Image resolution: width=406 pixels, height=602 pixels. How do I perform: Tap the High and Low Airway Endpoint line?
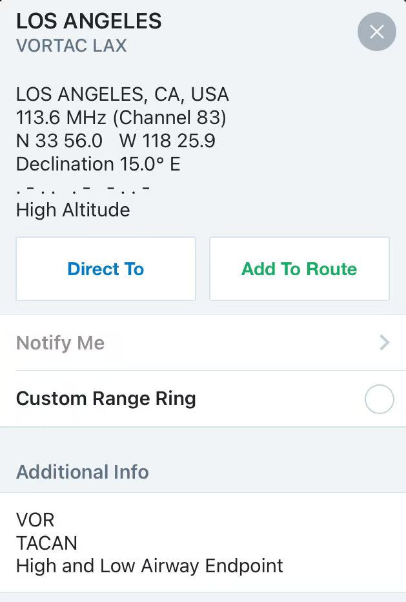150,566
